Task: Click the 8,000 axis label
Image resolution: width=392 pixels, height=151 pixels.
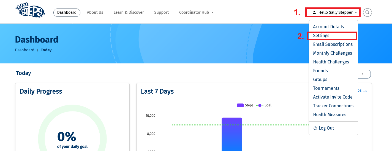Action: pos(151,134)
